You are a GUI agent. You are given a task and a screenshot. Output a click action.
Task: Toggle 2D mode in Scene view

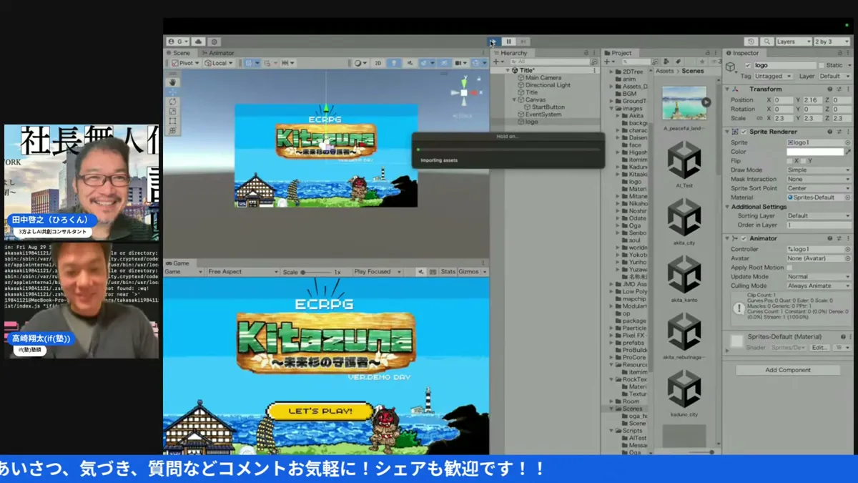pyautogui.click(x=378, y=63)
